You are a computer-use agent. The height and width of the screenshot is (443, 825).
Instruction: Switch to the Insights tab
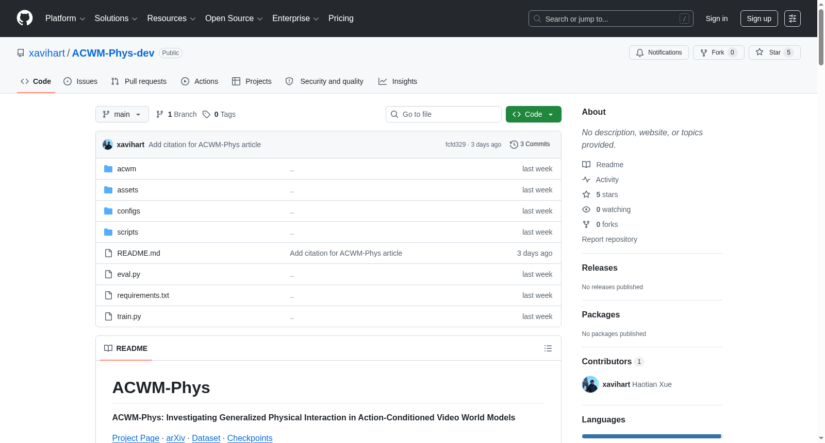coord(398,81)
